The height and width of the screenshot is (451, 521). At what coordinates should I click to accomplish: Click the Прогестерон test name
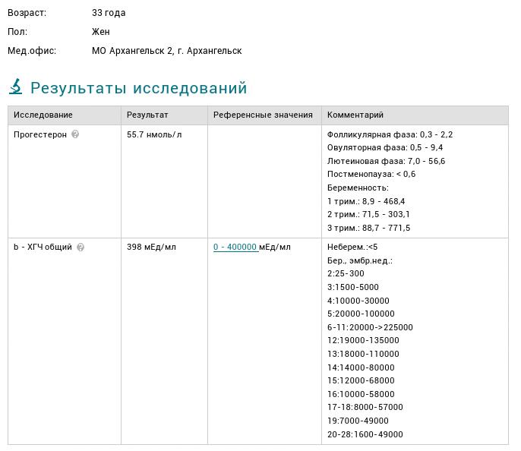(40, 134)
